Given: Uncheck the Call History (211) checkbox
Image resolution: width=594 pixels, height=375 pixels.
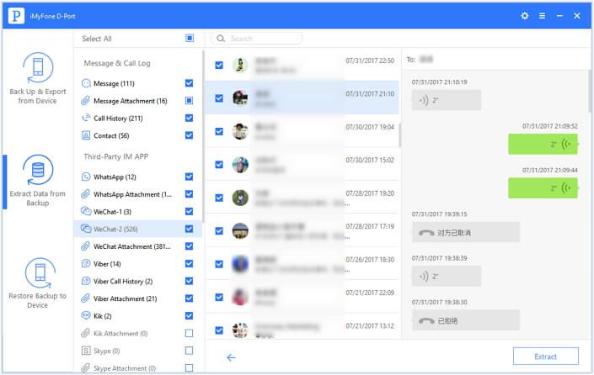Looking at the screenshot, I should [x=189, y=118].
